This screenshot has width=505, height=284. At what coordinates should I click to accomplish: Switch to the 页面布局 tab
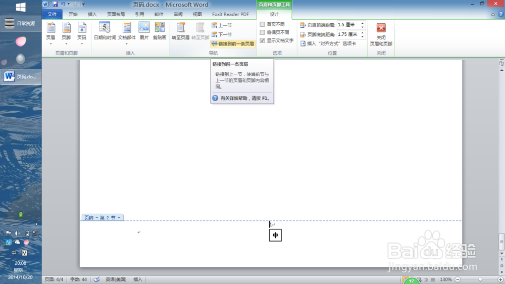[116, 14]
